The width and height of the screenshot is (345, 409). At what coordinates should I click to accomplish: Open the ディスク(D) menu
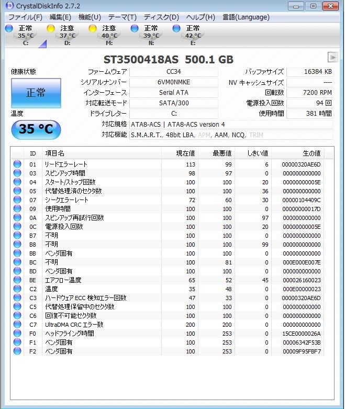click(161, 17)
